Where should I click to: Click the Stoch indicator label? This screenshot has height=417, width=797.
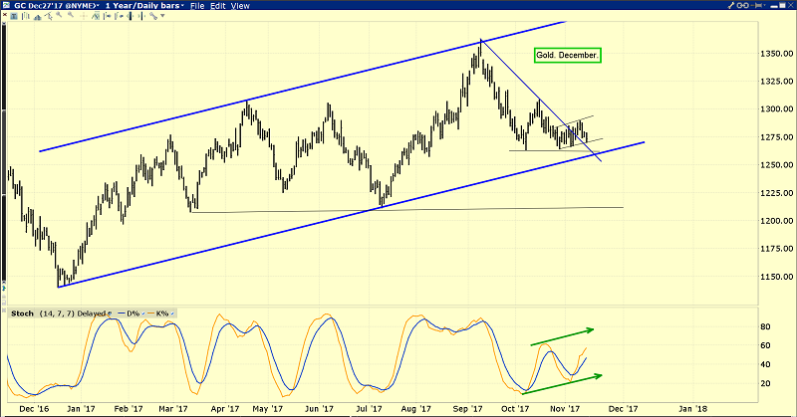pyautogui.click(x=22, y=313)
